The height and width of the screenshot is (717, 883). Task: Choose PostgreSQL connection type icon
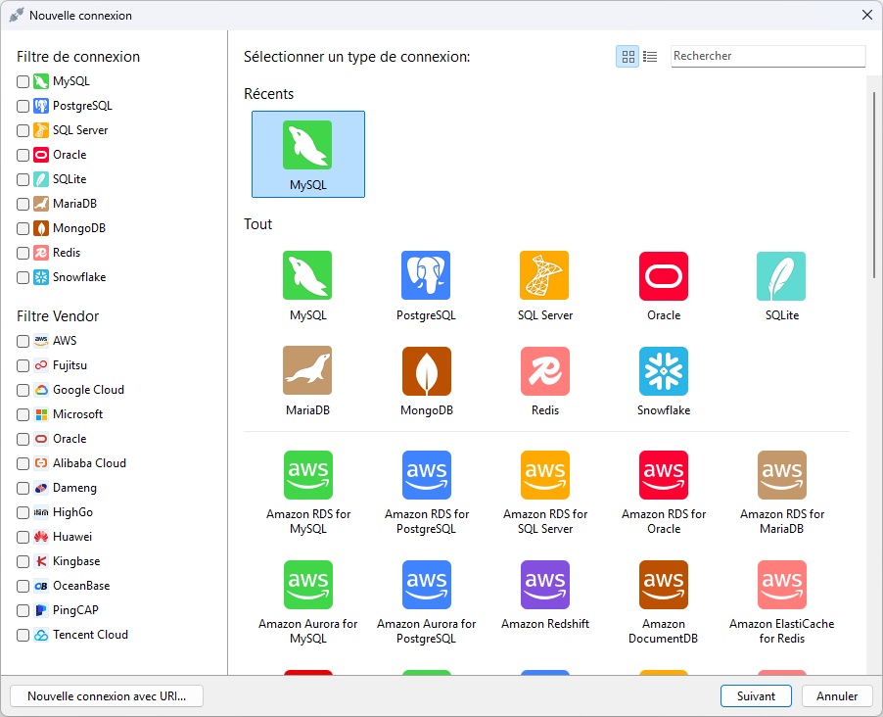426,275
